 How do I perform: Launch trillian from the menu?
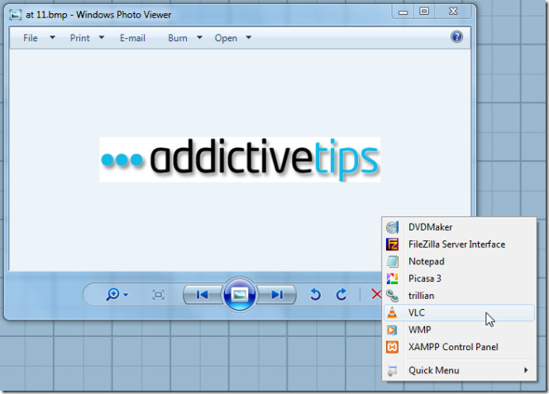[459, 296]
